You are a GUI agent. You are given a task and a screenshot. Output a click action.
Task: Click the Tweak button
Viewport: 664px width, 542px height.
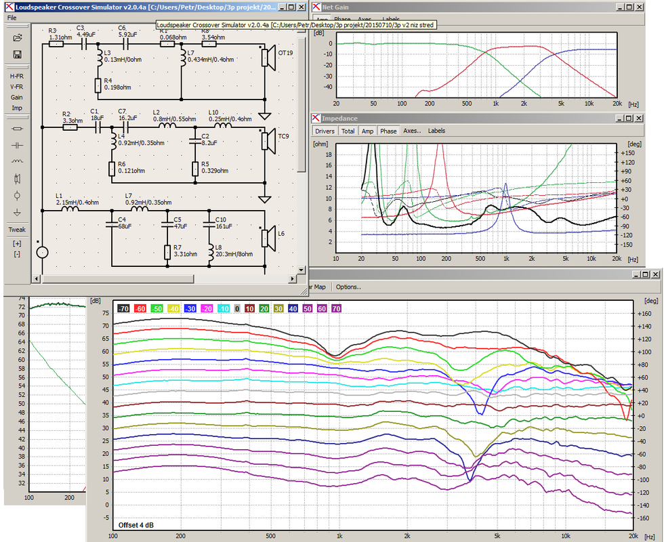pos(17,230)
